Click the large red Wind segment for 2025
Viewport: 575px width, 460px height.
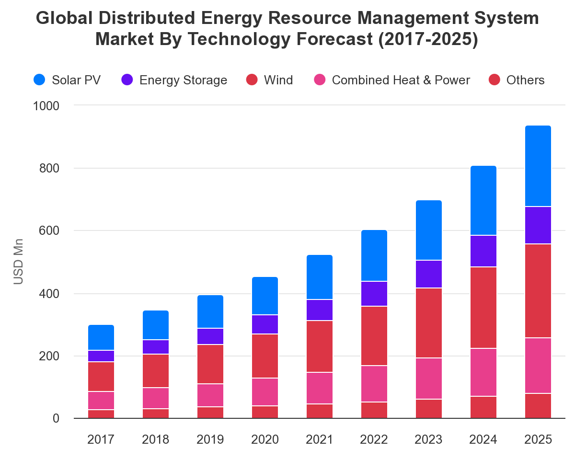point(538,291)
